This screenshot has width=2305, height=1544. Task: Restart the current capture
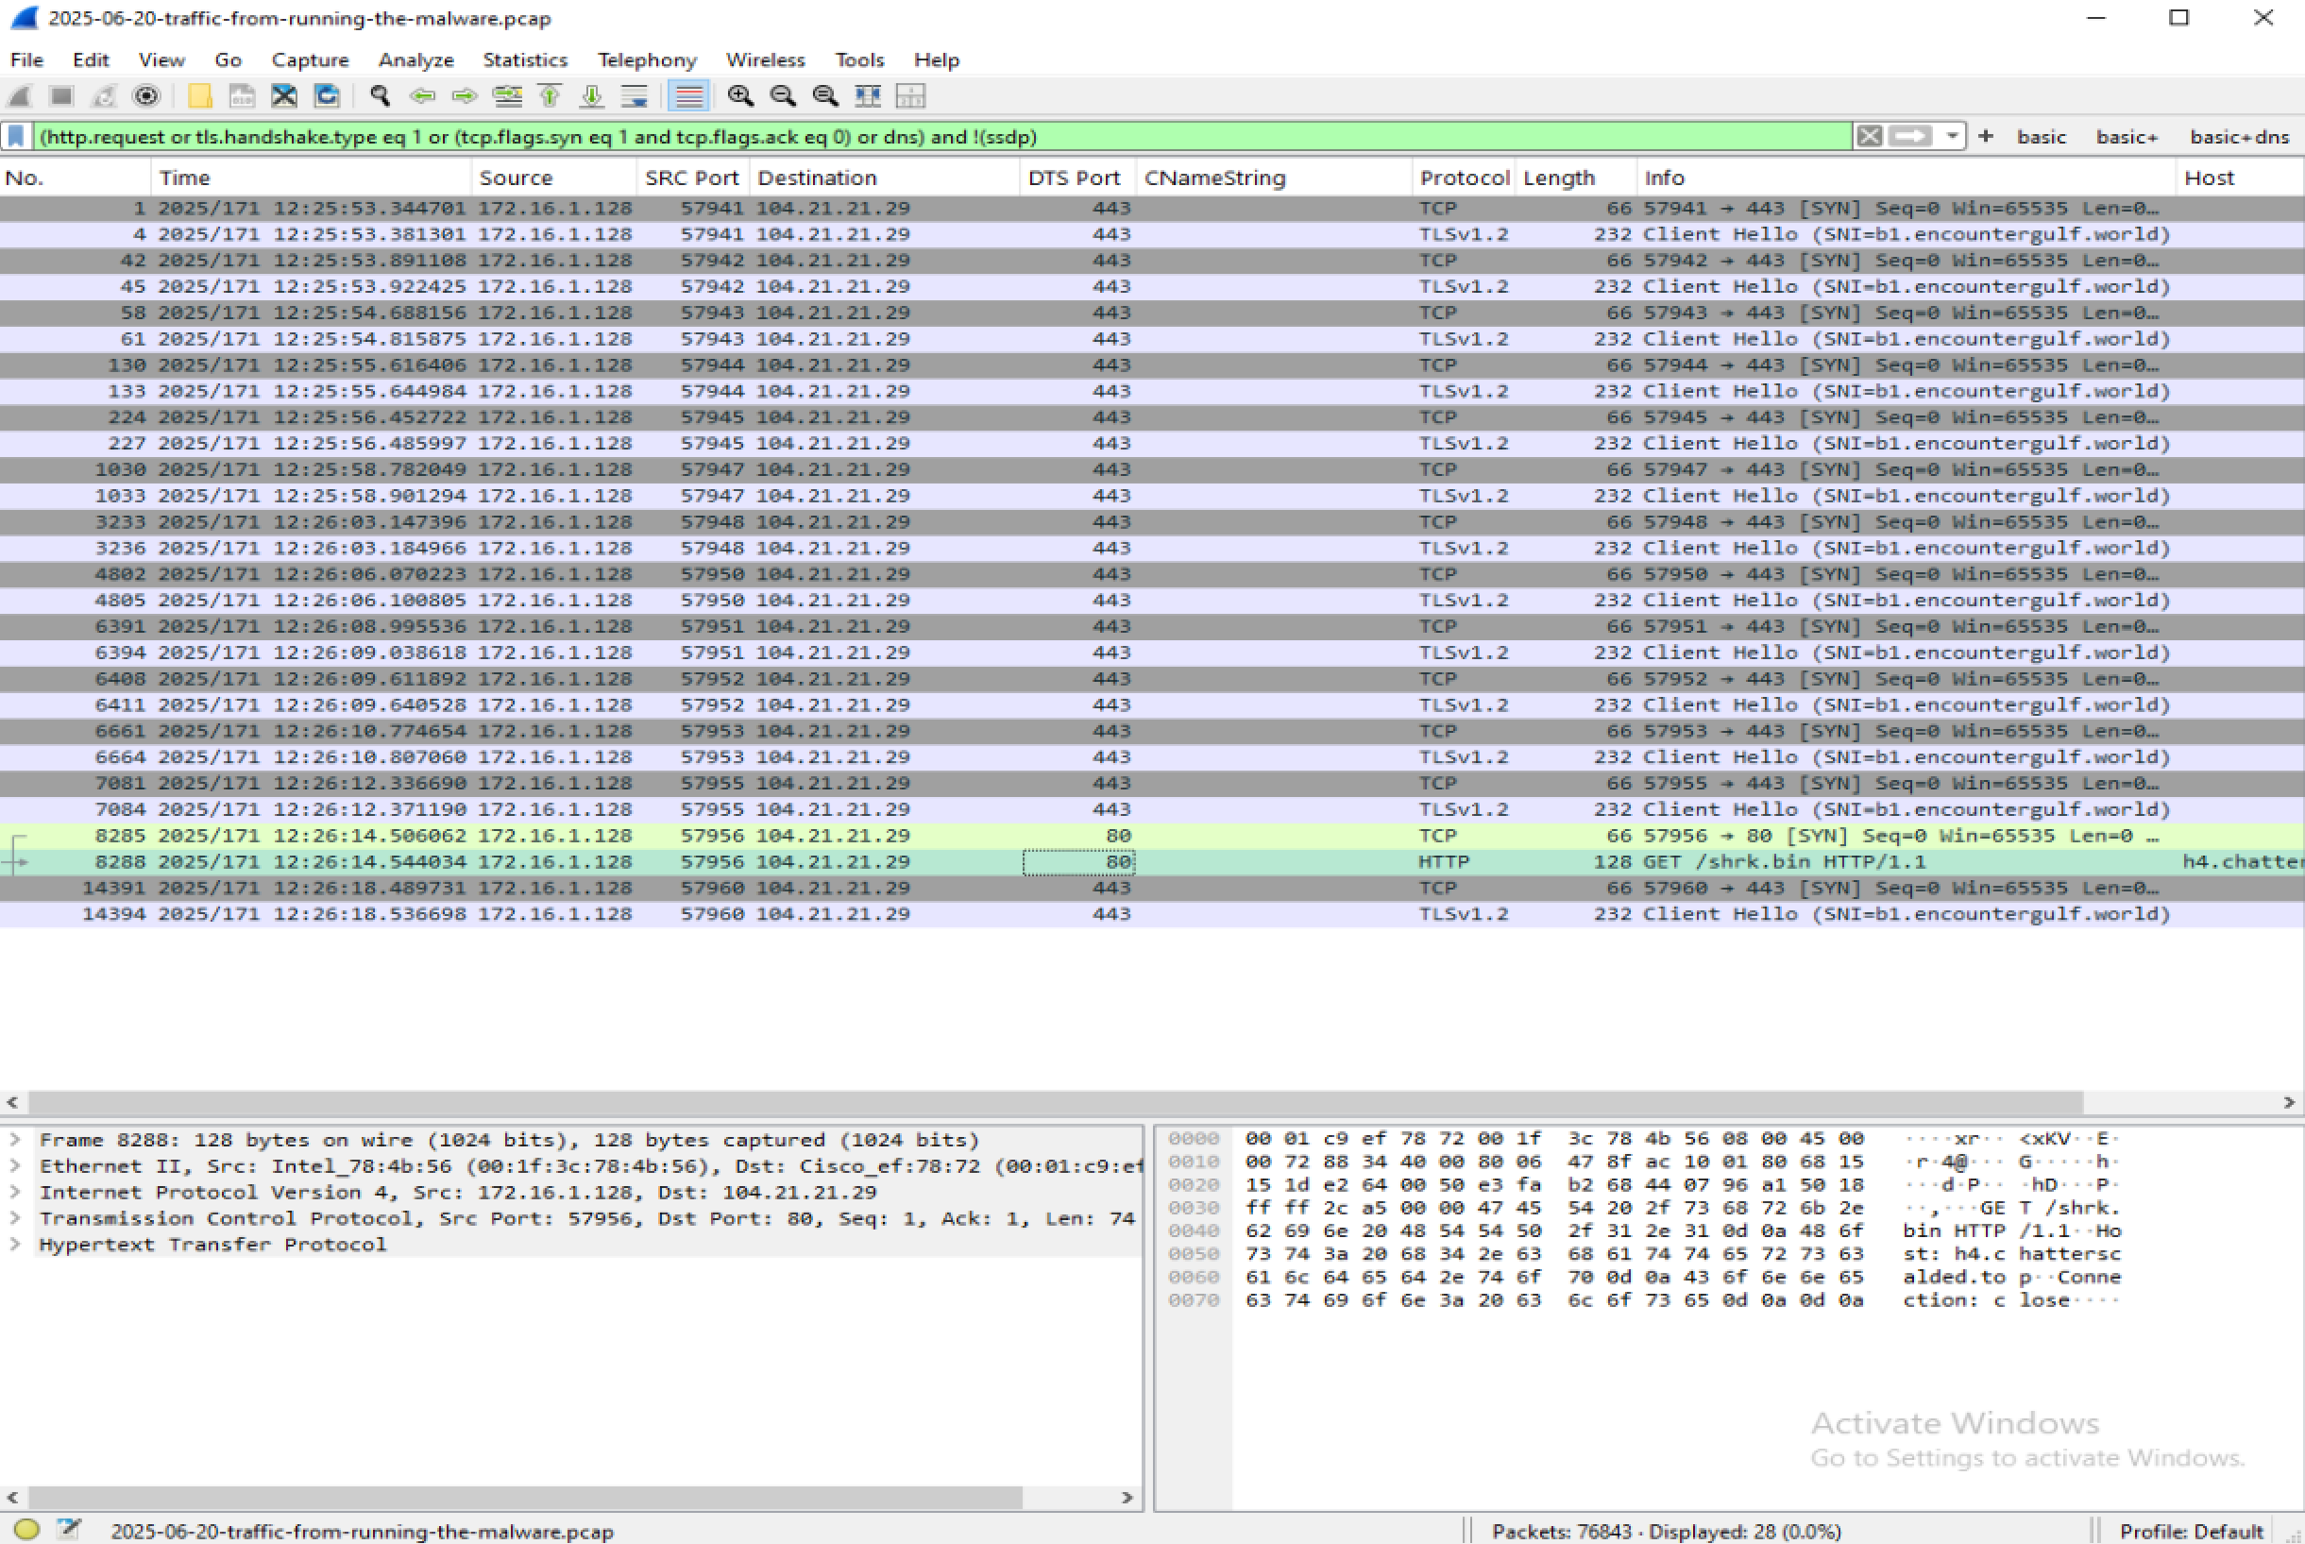[x=103, y=95]
